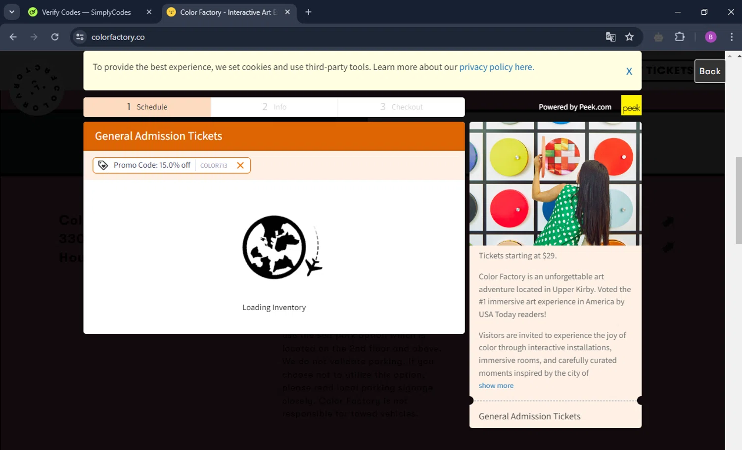742x450 pixels.
Task: Reload the current page
Action: [x=55, y=37]
